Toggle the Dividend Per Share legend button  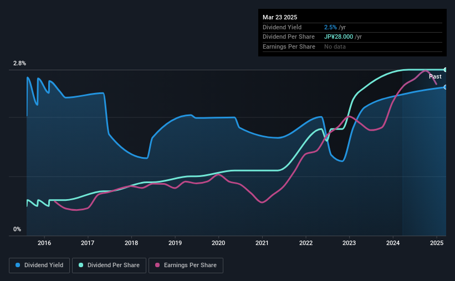pyautogui.click(x=109, y=266)
